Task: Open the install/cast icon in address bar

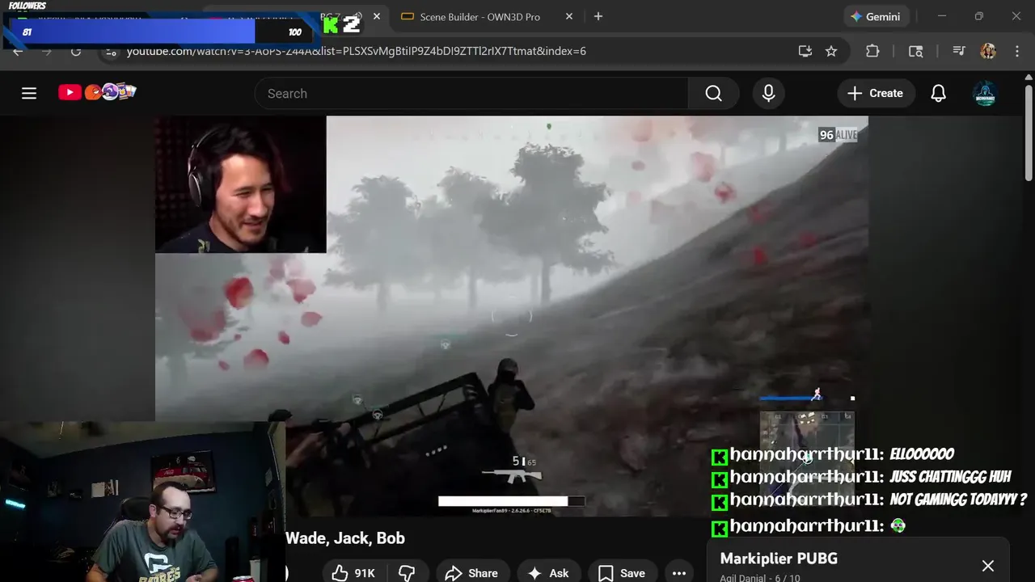Action: point(805,51)
